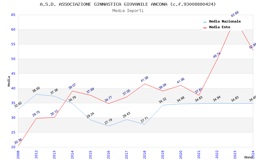Click the subtitle Media Importi
Screen dimensions: 256x165
(128, 11)
